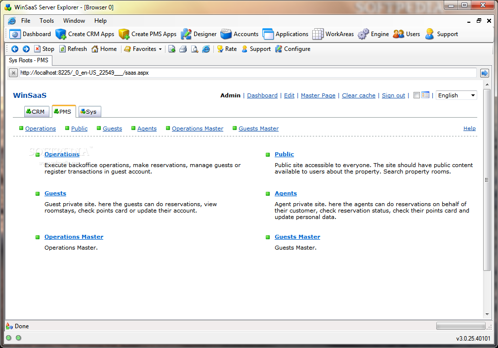Screen dimensions: 498x348
Task: Click Agents in the top link row
Action: click(147, 129)
